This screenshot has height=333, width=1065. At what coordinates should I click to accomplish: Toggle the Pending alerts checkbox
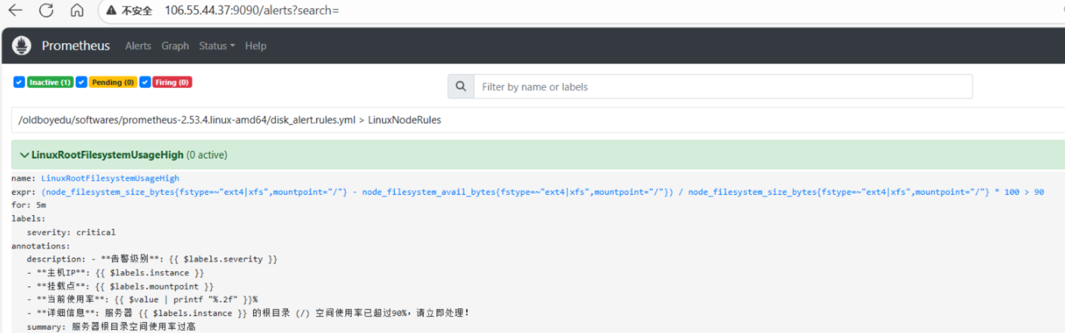tap(81, 82)
